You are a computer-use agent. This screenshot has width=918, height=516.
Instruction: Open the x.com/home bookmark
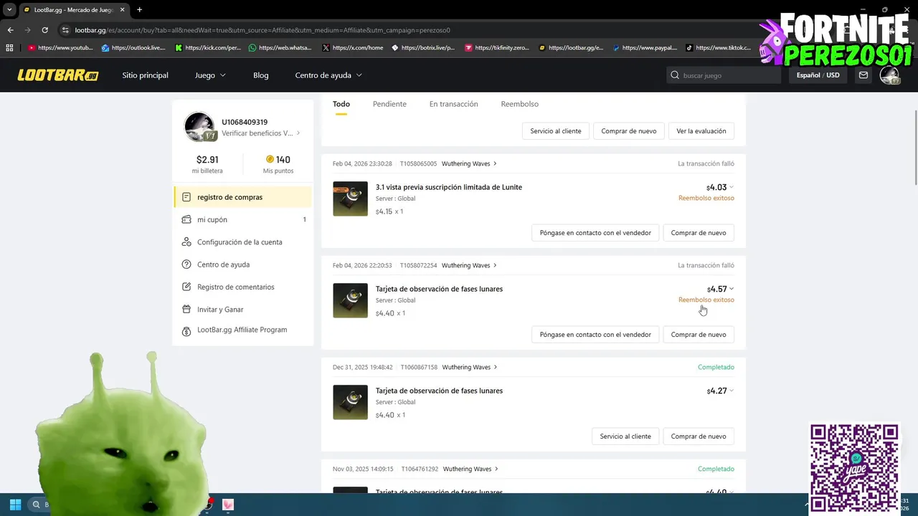pos(353,48)
